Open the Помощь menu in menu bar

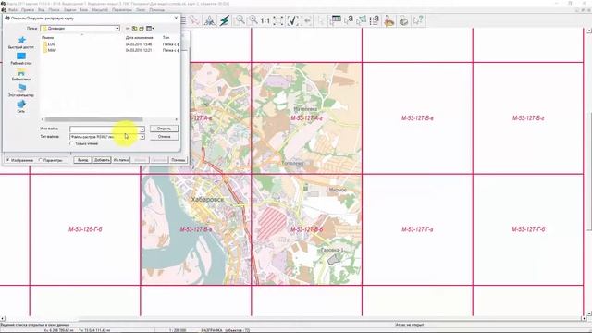[x=156, y=10]
